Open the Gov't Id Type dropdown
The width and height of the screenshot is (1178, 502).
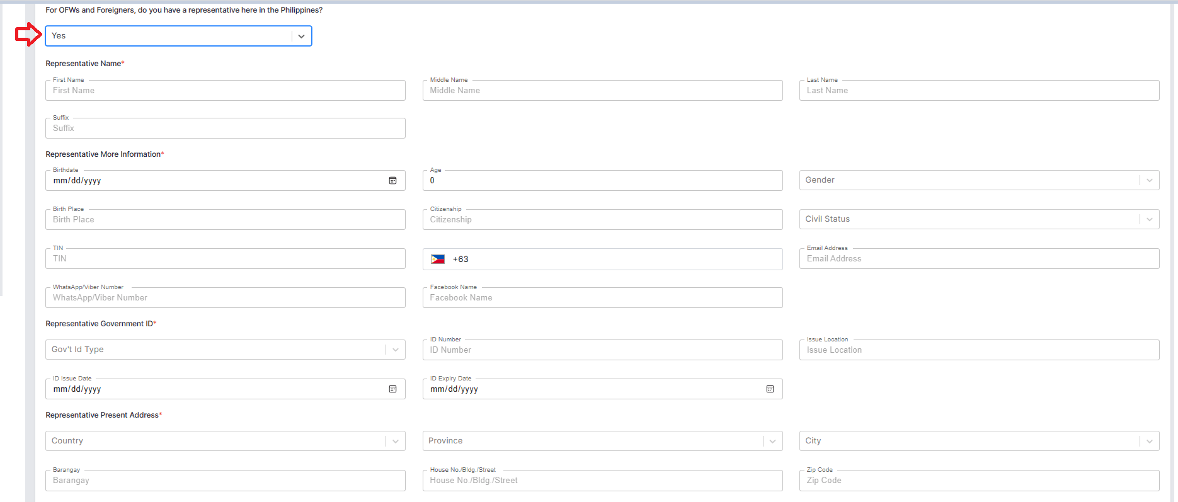click(x=225, y=350)
